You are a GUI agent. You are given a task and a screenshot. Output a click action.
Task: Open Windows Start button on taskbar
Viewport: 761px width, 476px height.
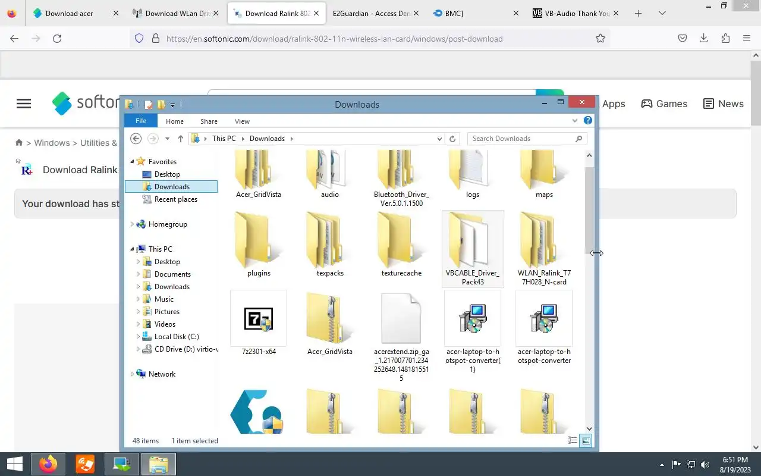pos(15,464)
